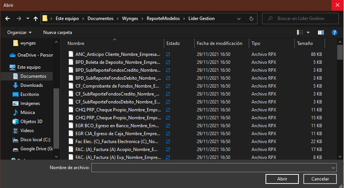Select the ANC_Anticipo Cliente file
Image resolution: width=344 pixels, height=188 pixels.
tap(118, 54)
